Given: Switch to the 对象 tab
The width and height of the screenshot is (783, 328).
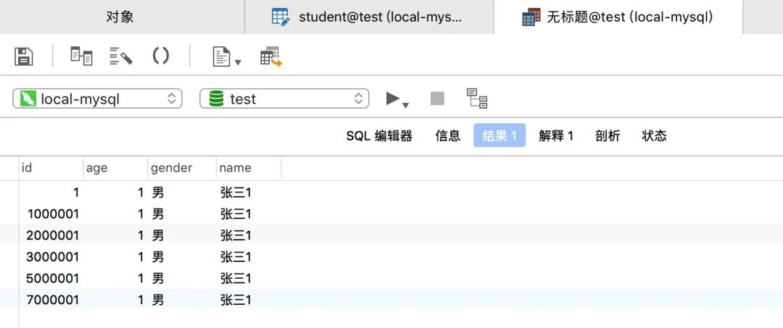Looking at the screenshot, I should (x=120, y=17).
